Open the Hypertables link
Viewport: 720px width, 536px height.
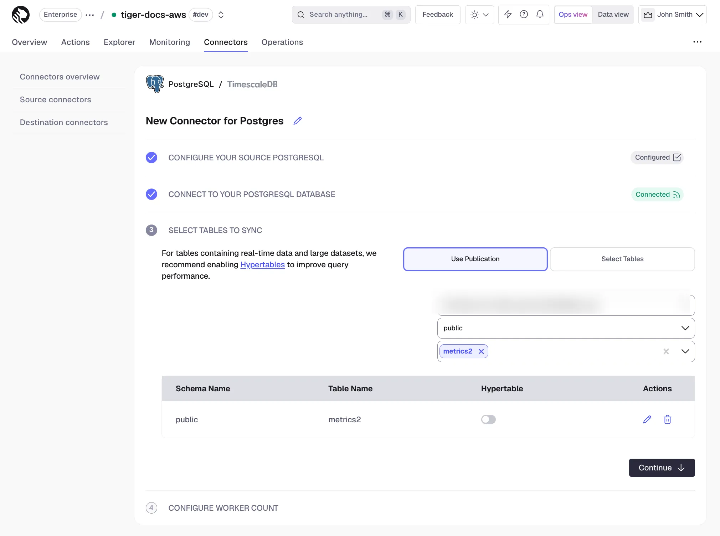pos(263,264)
